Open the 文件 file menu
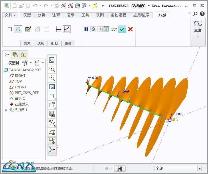Viewport: 208px width, 174px height. click(x=10, y=15)
